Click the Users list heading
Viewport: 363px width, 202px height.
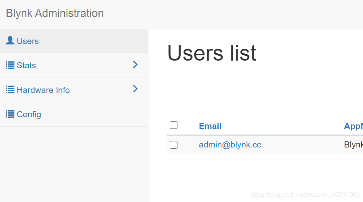click(x=212, y=53)
